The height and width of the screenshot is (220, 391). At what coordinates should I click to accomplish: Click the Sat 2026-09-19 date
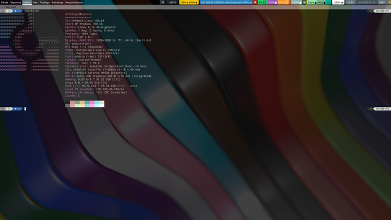pyautogui.click(x=367, y=2)
